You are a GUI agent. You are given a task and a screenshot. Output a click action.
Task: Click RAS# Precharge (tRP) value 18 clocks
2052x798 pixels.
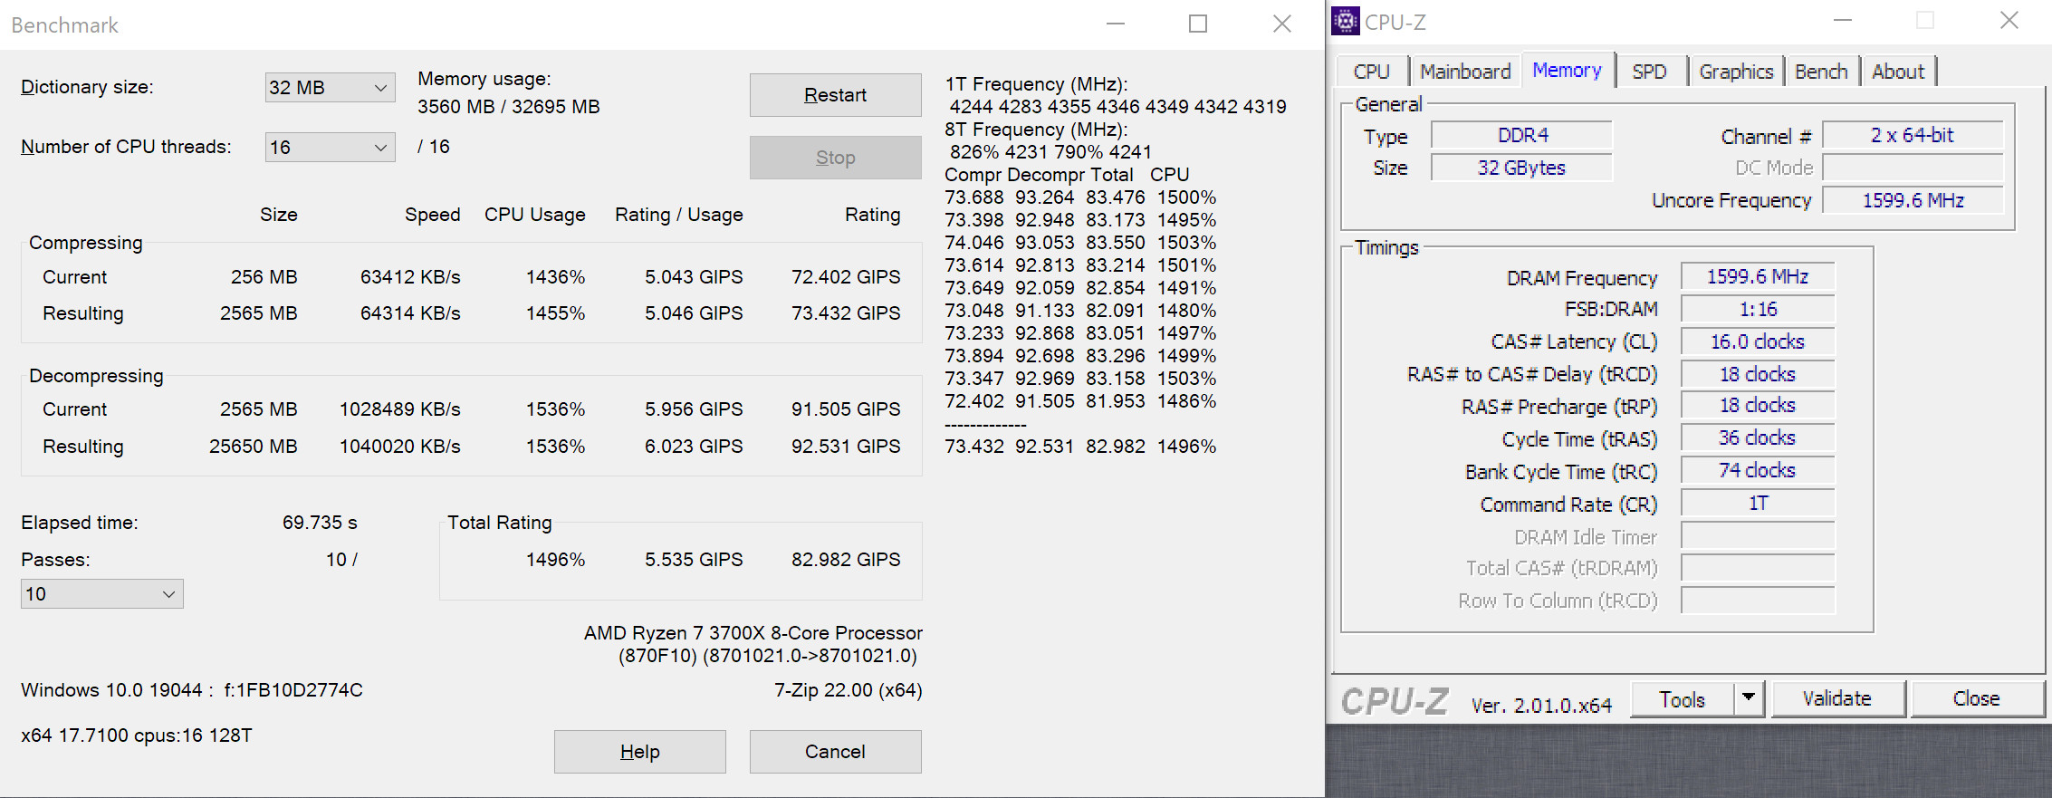coord(1758,406)
